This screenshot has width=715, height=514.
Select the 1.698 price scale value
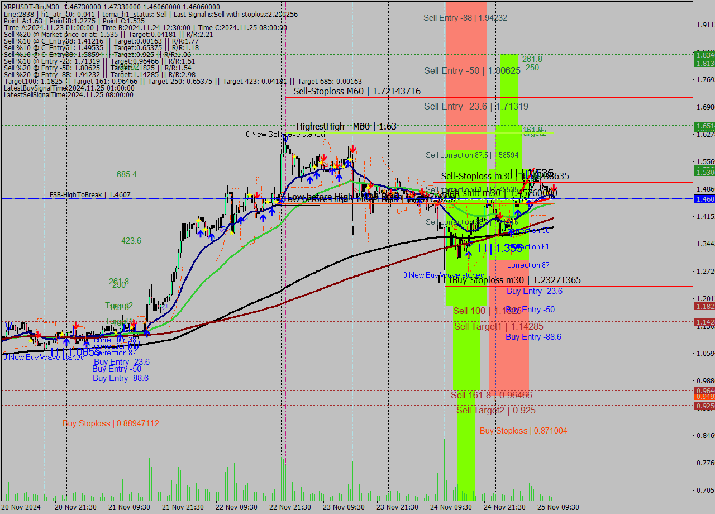point(706,107)
